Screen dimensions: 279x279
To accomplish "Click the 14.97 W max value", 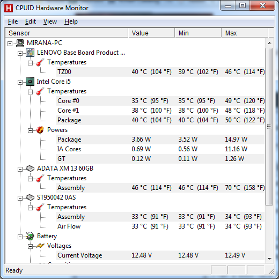I will click(x=236, y=139).
